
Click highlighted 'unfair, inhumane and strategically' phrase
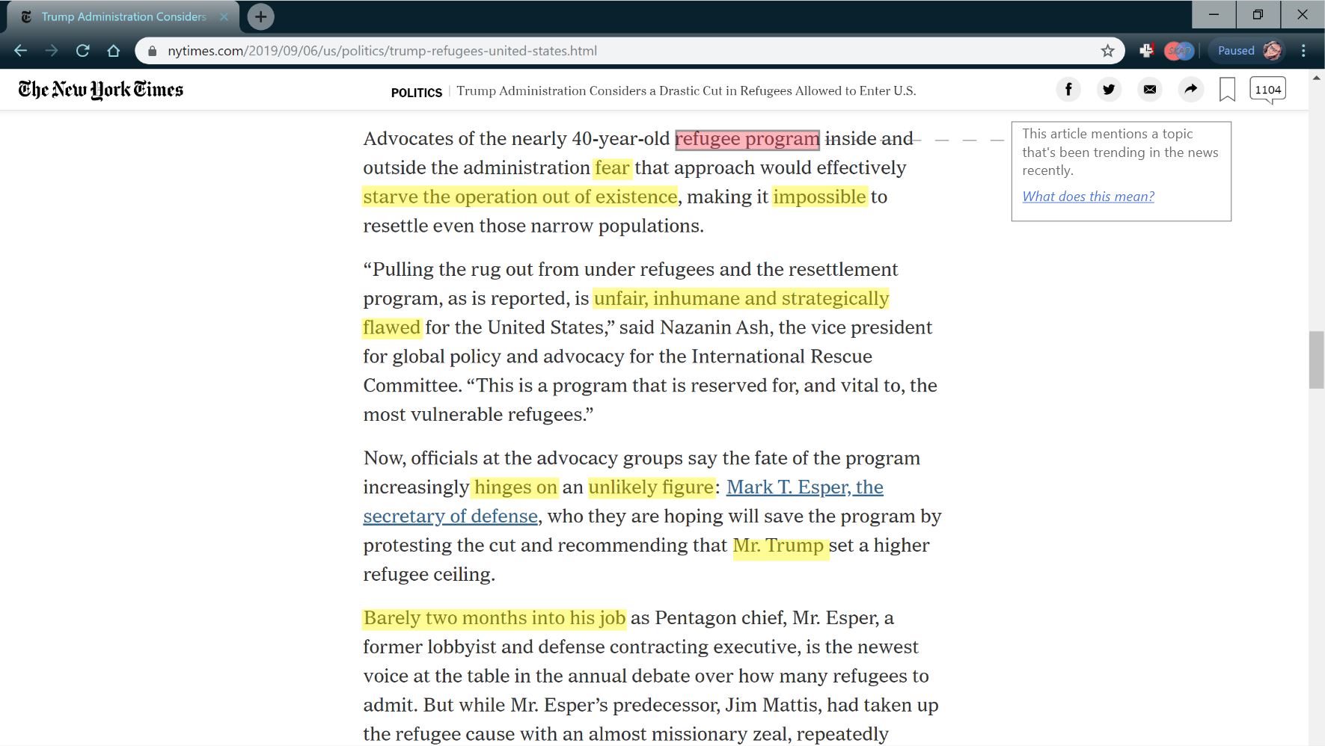[x=741, y=298]
